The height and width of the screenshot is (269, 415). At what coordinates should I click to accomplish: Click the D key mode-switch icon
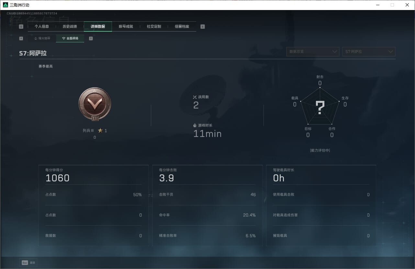[91, 38]
